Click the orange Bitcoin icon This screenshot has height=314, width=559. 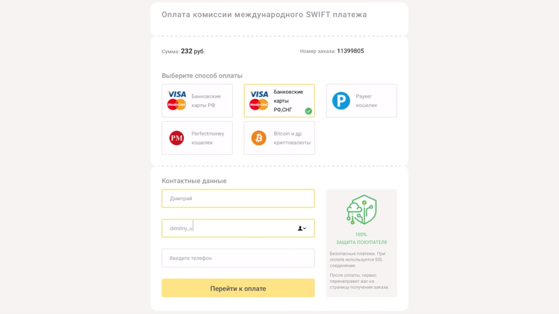[259, 138]
